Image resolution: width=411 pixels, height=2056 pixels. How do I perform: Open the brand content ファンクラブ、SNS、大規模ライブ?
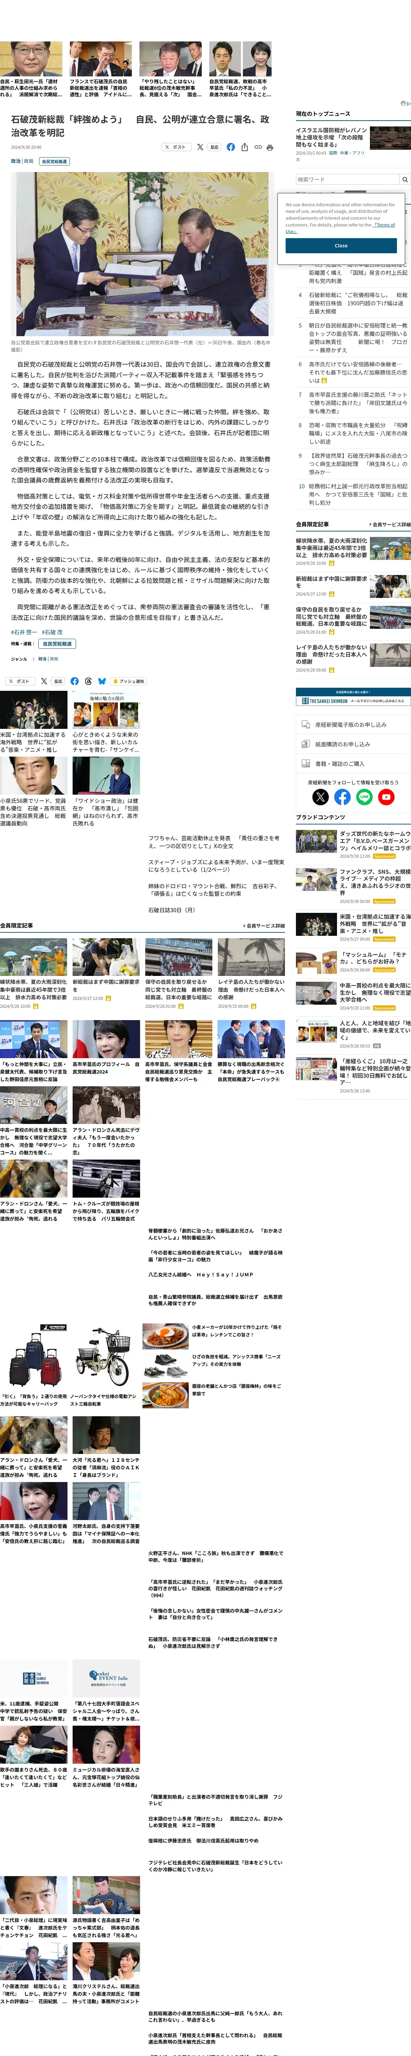(x=375, y=883)
